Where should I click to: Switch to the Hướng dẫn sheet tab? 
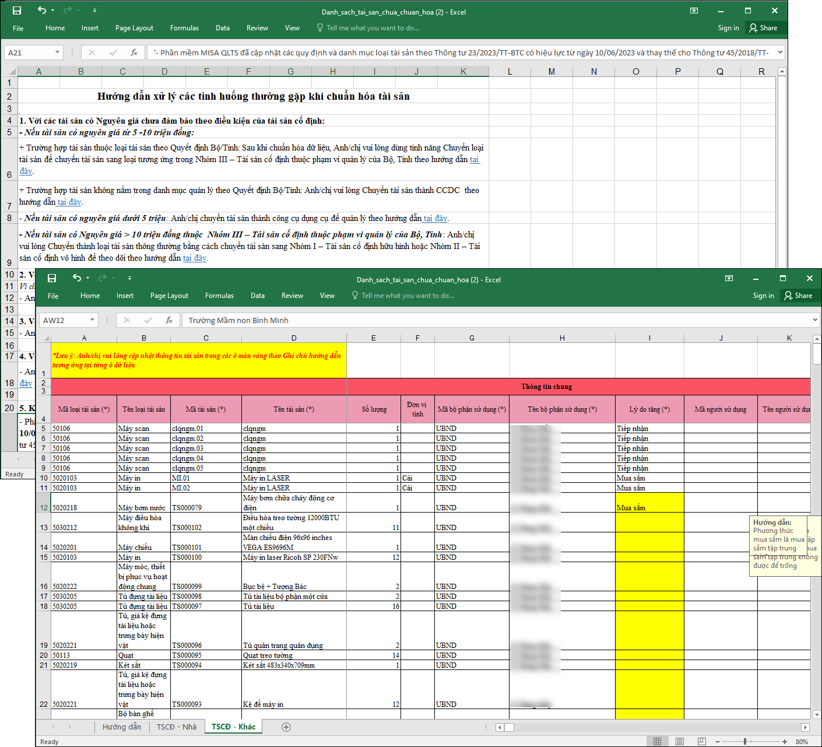tap(121, 727)
